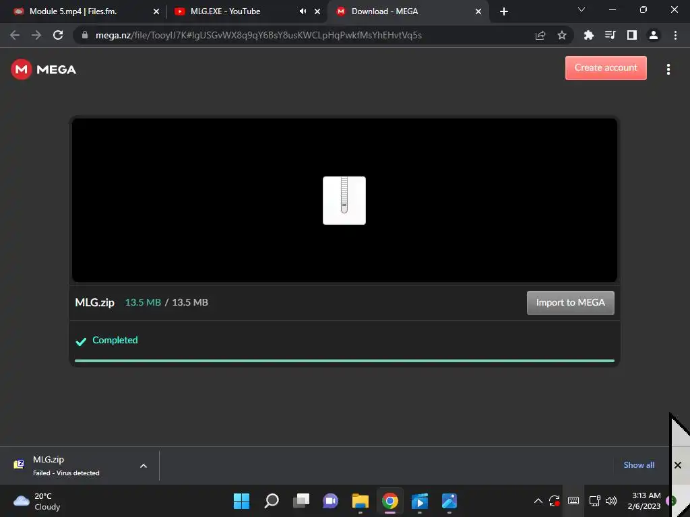Open the tab search dropdown
690x517 pixels.
coord(582,9)
